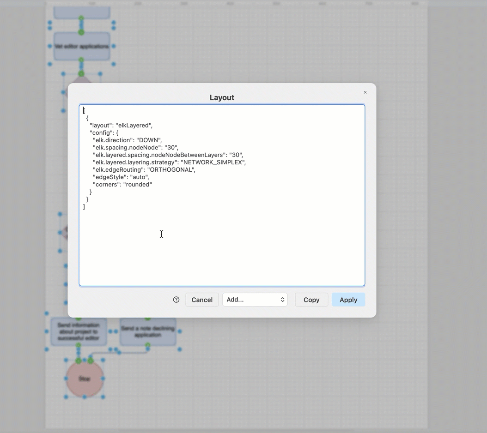Click the "elk.spacing.nodeNode": "30" line
Image resolution: width=487 pixels, height=433 pixels.
(136, 147)
